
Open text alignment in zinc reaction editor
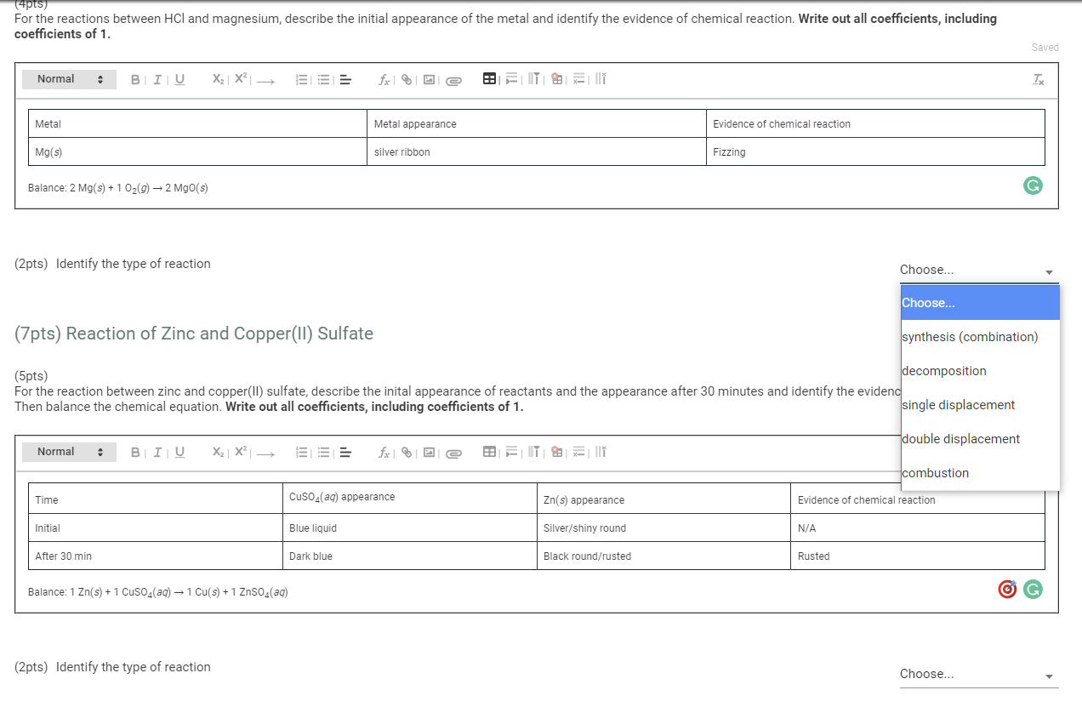(345, 453)
